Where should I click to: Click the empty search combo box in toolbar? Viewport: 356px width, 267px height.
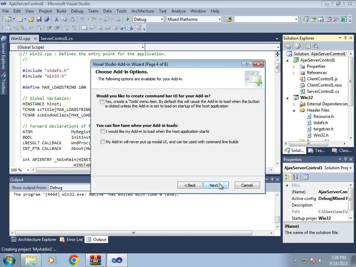tap(266, 19)
